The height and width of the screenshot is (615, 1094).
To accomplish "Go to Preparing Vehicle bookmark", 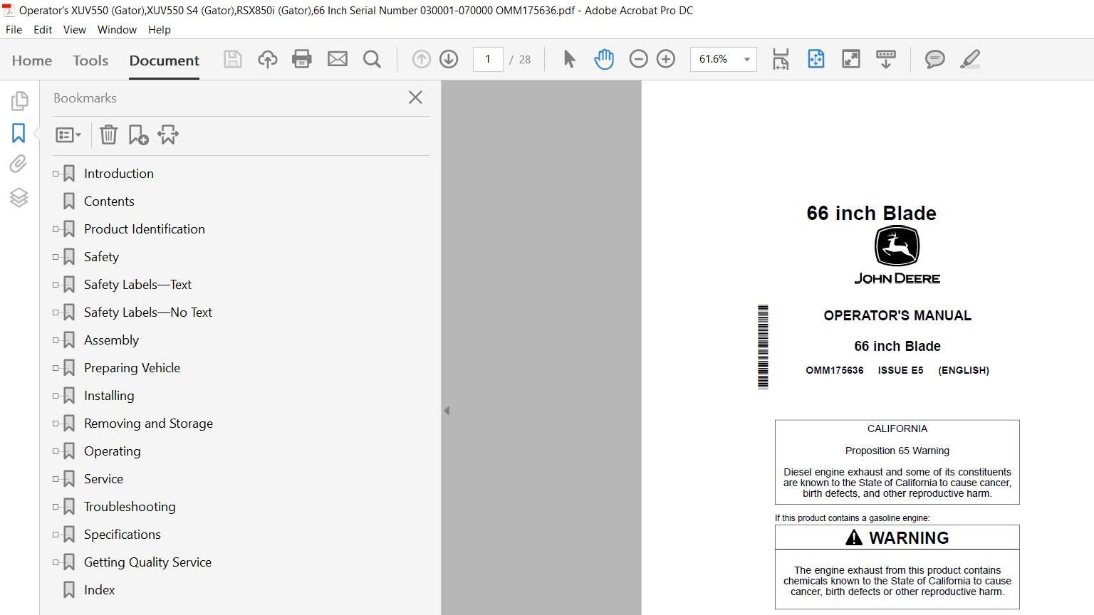I will [132, 368].
